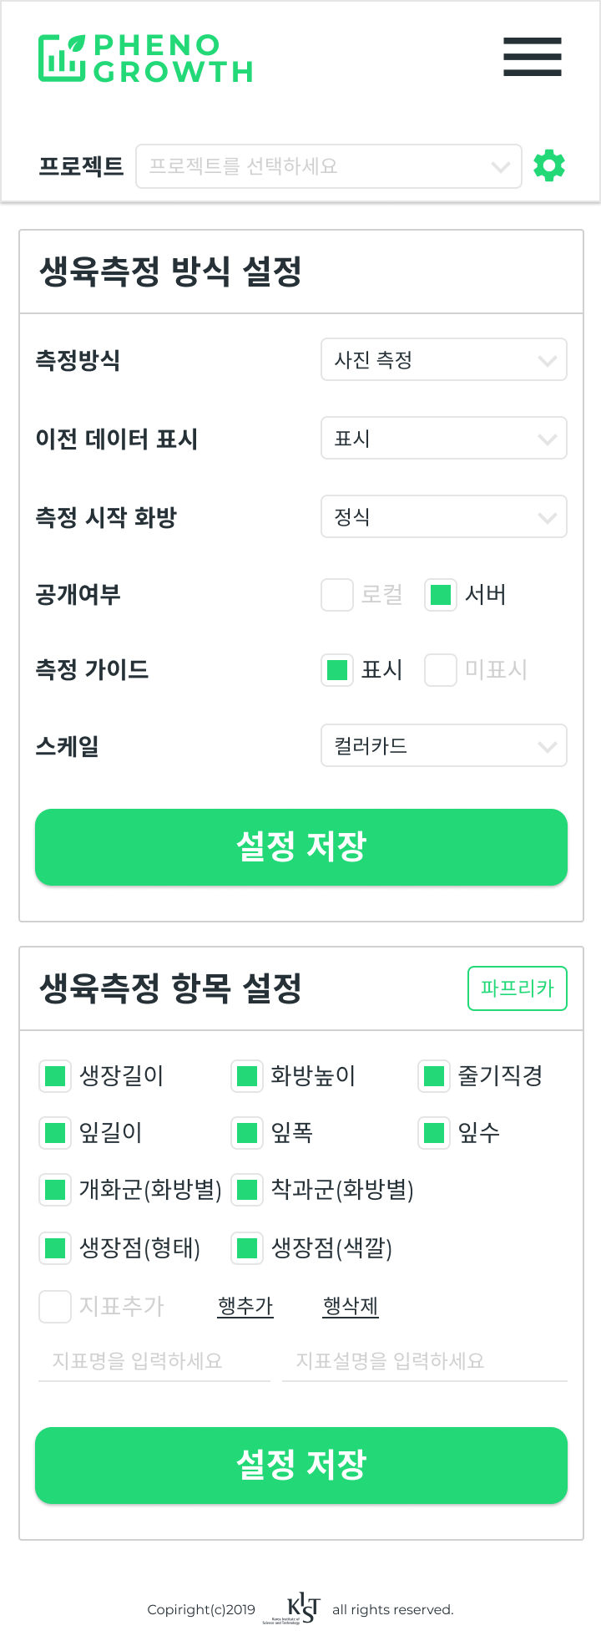
Task: Expand the 측정 시작 화방 dropdown
Action: [444, 516]
